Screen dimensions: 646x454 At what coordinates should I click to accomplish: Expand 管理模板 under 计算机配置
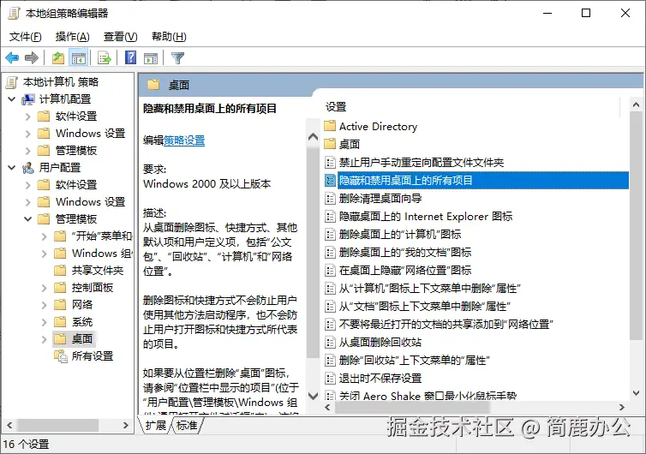click(x=28, y=151)
